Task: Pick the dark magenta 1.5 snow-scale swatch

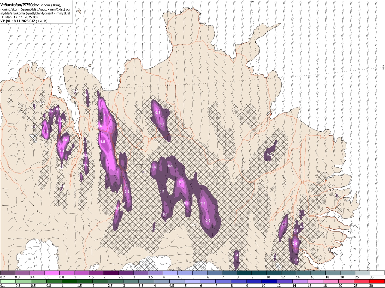Action: coord(97,273)
